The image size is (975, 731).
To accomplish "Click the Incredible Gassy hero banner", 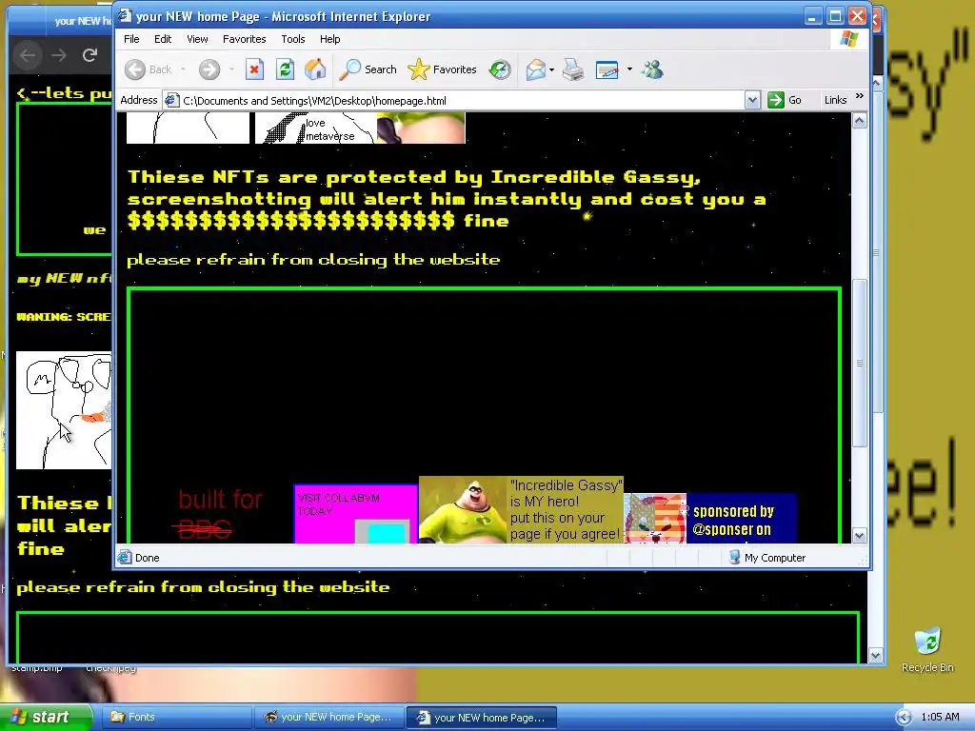I will coord(521,510).
